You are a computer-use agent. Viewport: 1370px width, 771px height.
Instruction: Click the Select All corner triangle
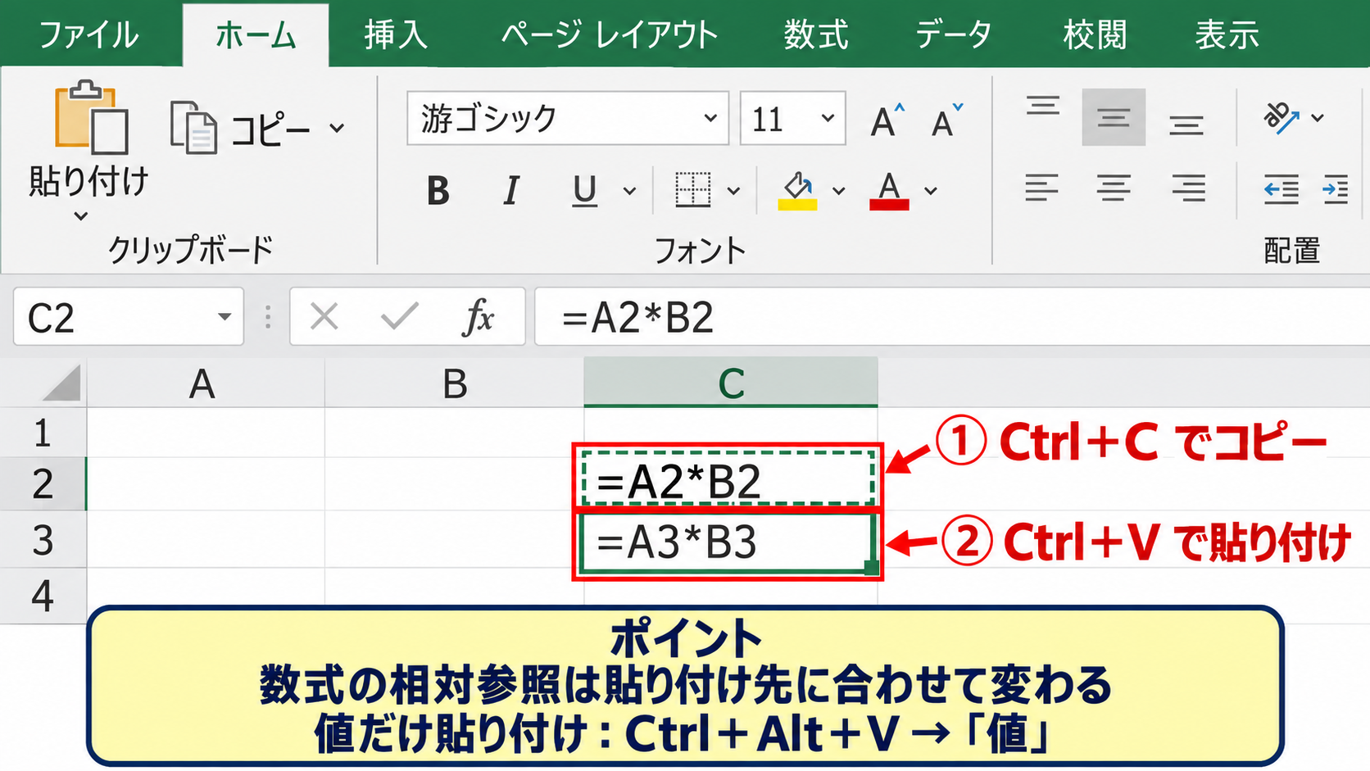61,383
